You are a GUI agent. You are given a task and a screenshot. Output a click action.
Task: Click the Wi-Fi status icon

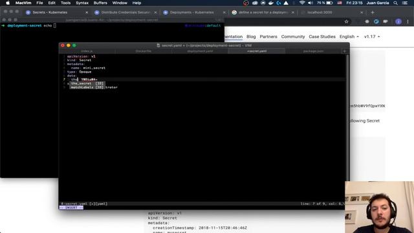302,3
